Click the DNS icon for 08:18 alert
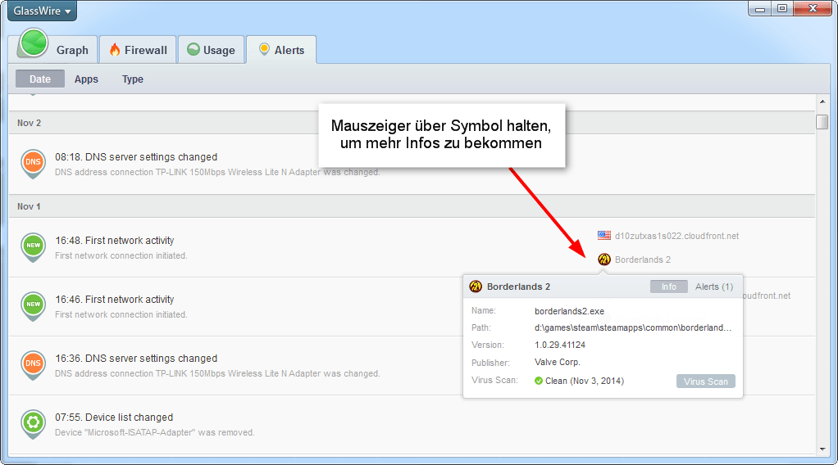This screenshot has height=465, width=838. point(33,164)
